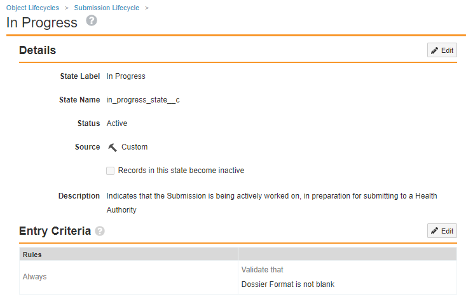
Task: Click the Entry Criteria section heading
Action: point(55,231)
